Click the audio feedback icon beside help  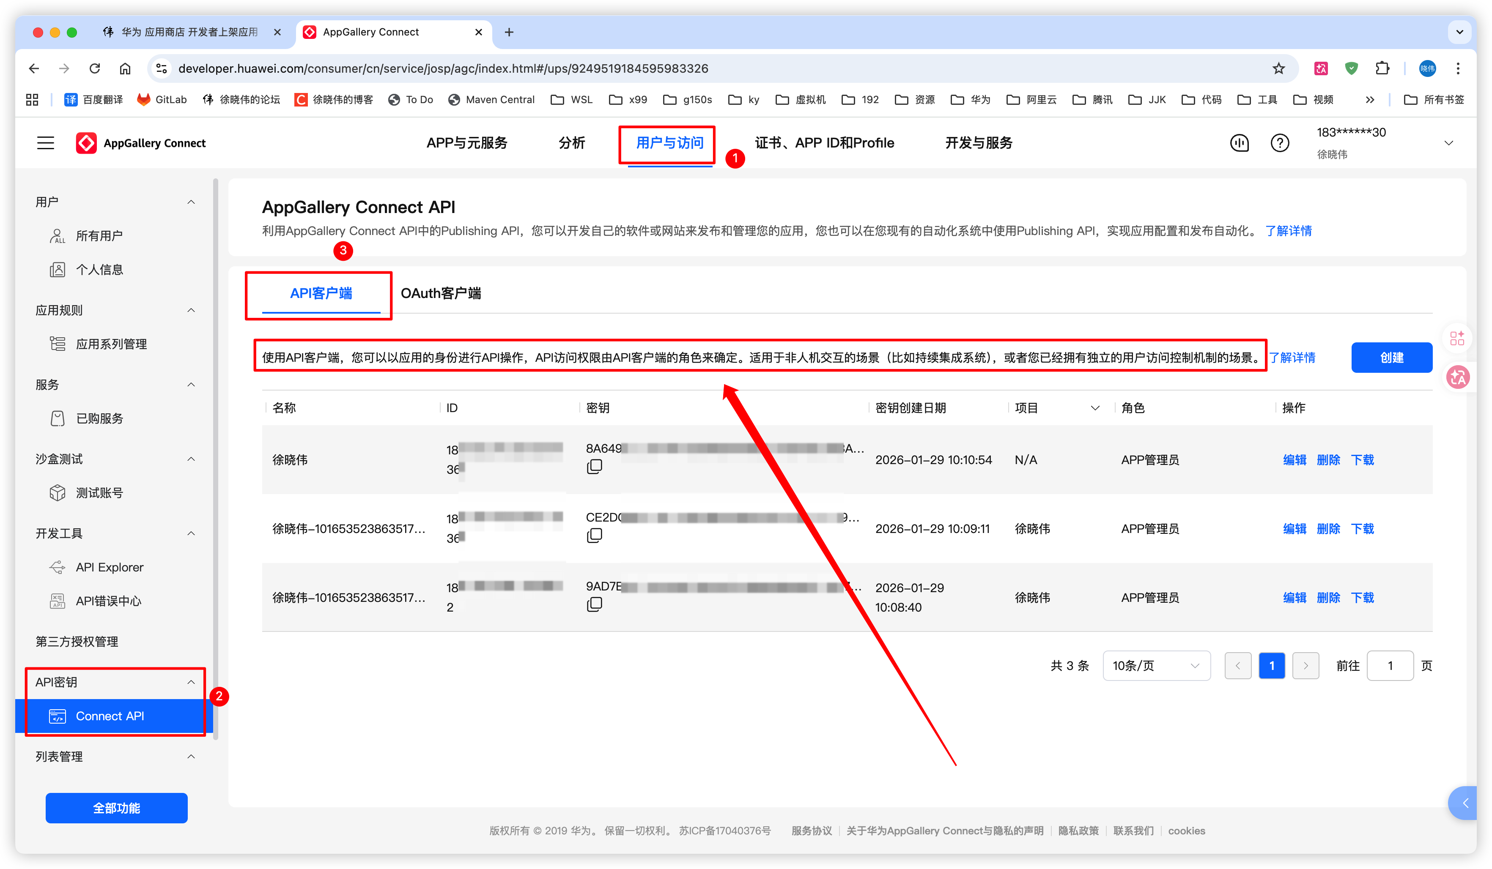pyautogui.click(x=1239, y=142)
